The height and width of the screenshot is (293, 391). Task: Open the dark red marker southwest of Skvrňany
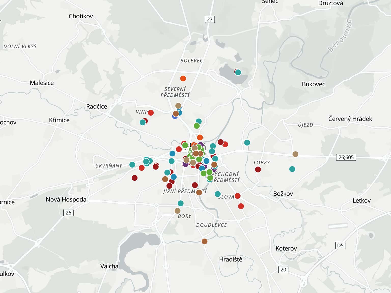(135, 178)
